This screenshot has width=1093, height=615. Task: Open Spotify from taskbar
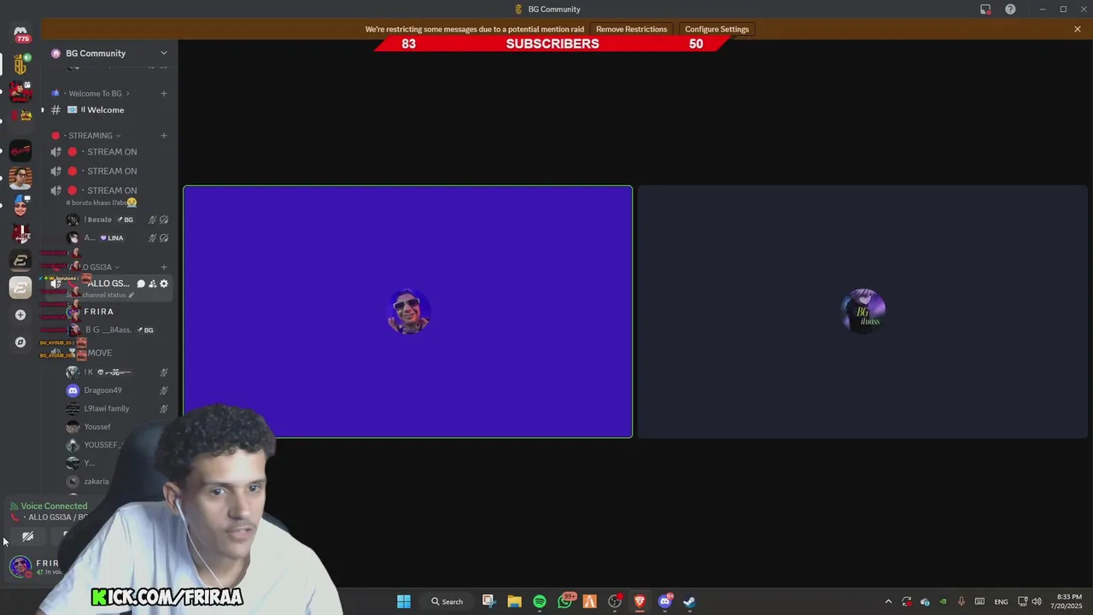click(540, 601)
